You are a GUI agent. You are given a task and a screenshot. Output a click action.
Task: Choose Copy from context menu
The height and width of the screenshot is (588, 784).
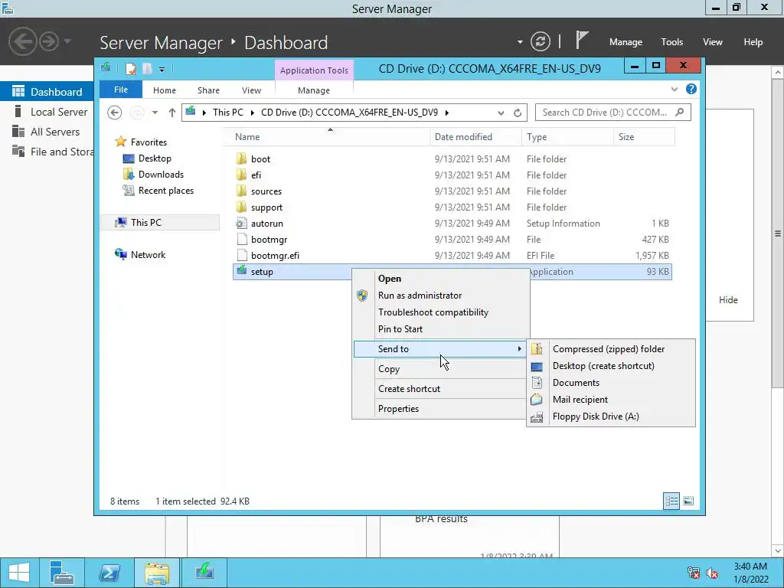tap(388, 369)
